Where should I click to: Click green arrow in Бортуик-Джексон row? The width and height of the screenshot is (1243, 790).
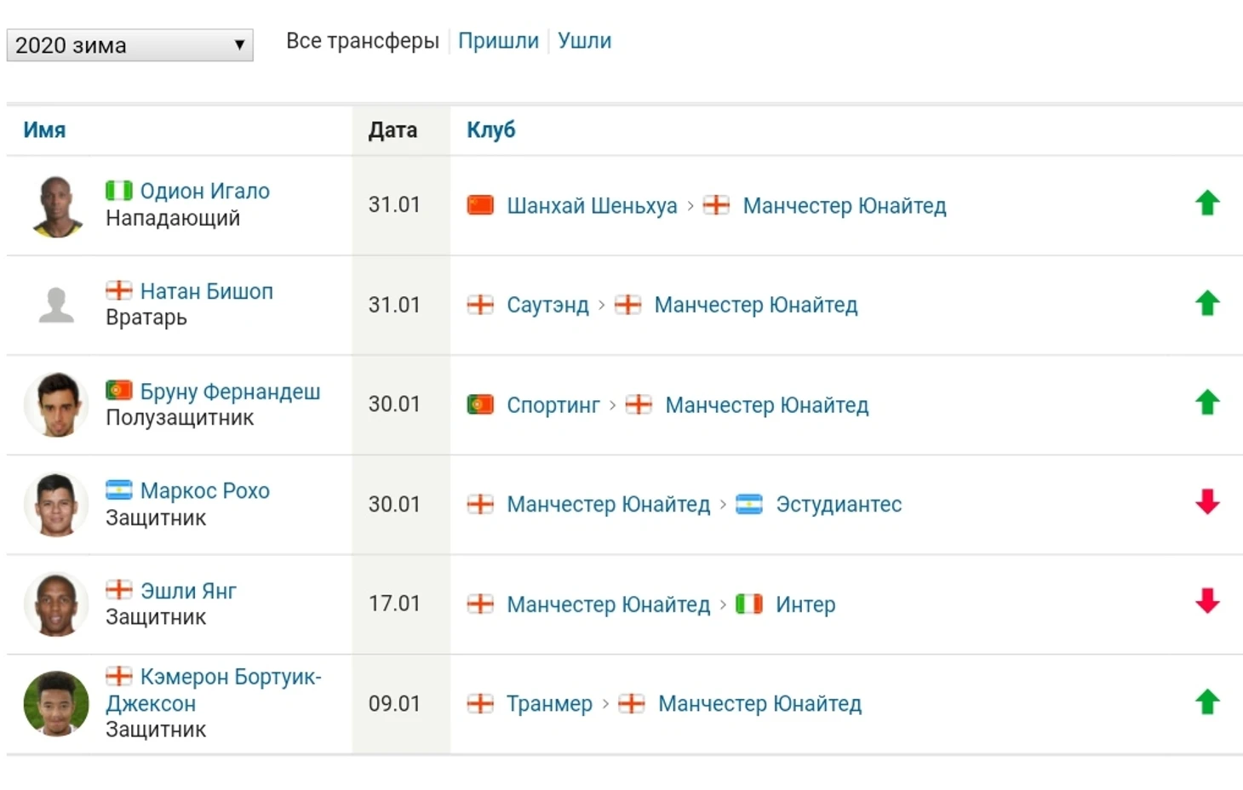pos(1207,702)
